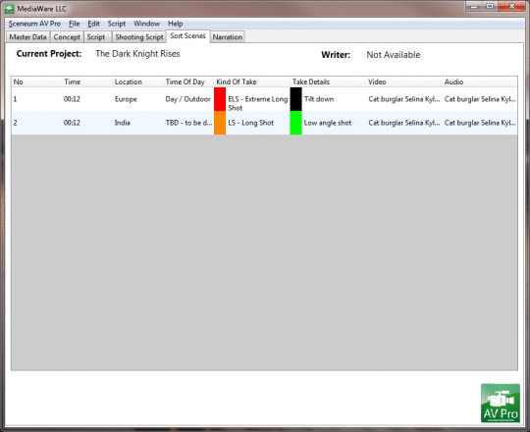Screen dimensions: 530x432
Task: Click The Dark Knight Rises project name
Action: click(x=137, y=54)
